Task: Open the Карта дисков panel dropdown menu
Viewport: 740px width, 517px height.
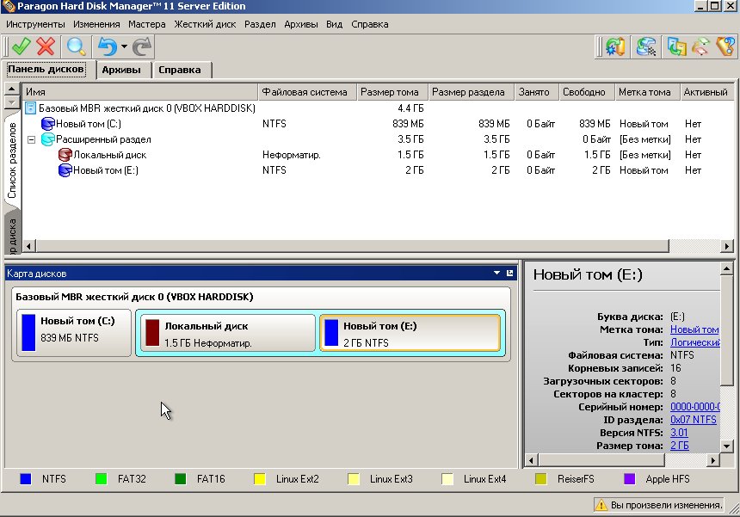Action: click(x=496, y=274)
